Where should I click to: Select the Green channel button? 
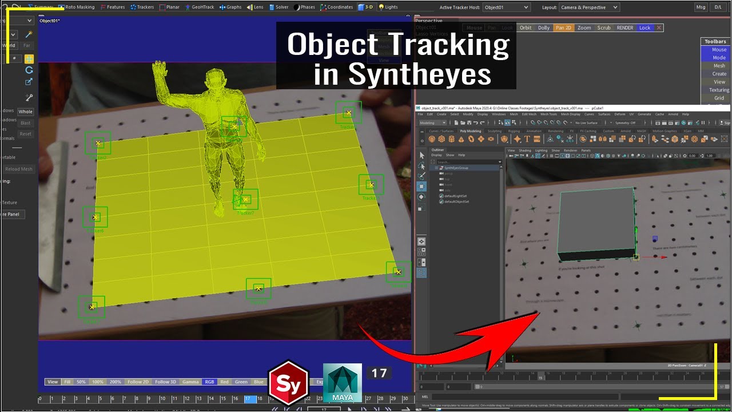click(x=241, y=382)
